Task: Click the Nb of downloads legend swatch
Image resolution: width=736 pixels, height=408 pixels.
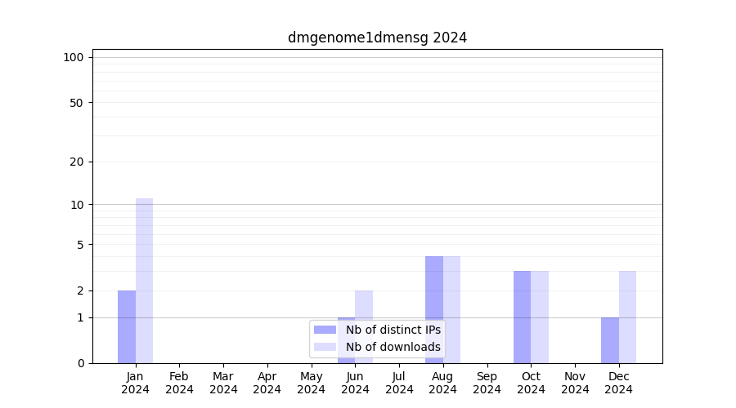Action: click(325, 347)
